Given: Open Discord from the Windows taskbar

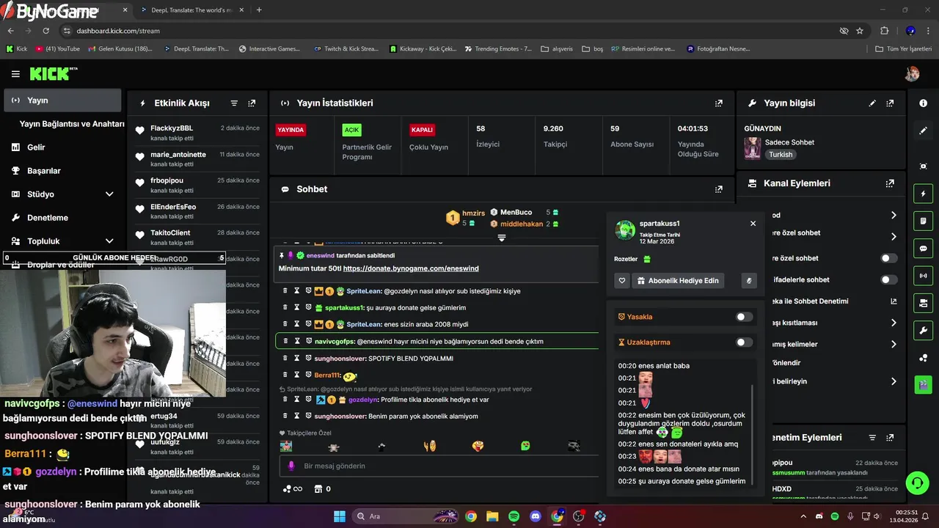Looking at the screenshot, I should (x=536, y=516).
